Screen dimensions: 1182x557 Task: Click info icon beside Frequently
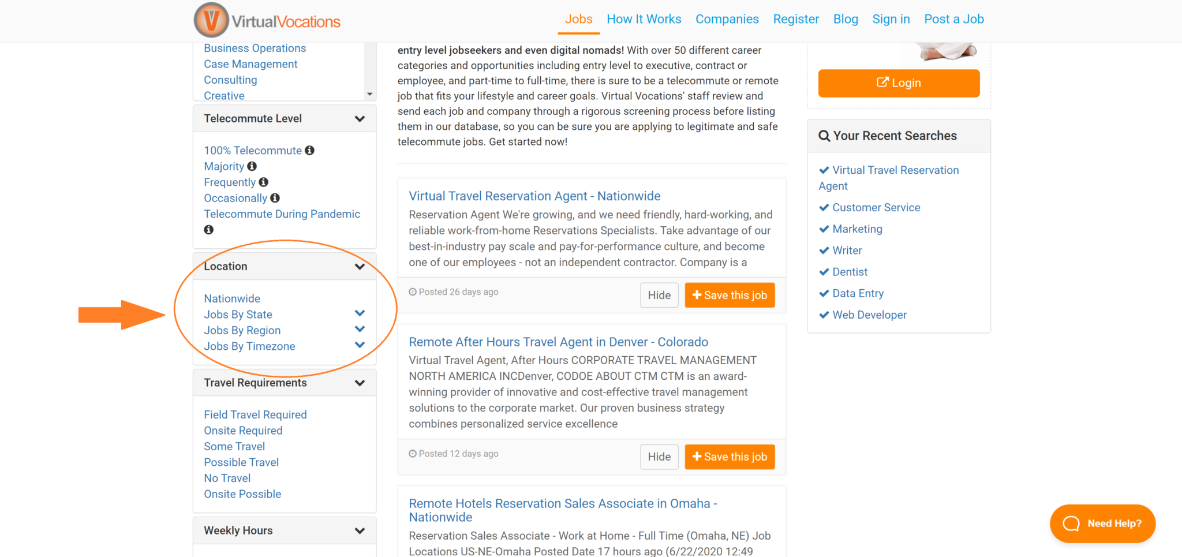pyautogui.click(x=264, y=182)
